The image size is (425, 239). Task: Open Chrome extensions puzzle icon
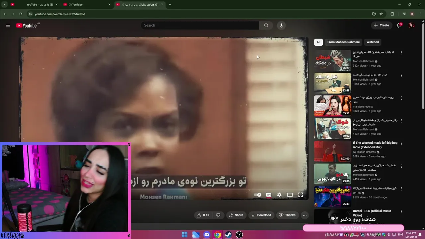point(392,14)
